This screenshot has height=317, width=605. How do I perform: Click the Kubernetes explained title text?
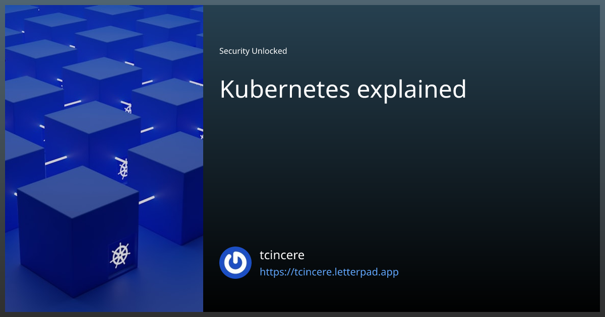pos(342,90)
